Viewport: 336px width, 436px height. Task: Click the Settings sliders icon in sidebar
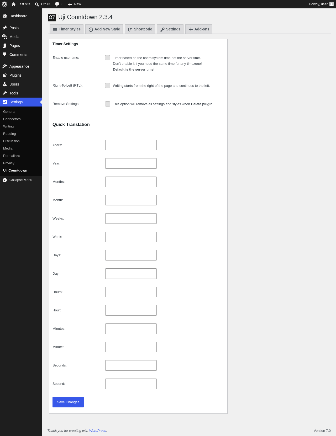[x=5, y=102]
